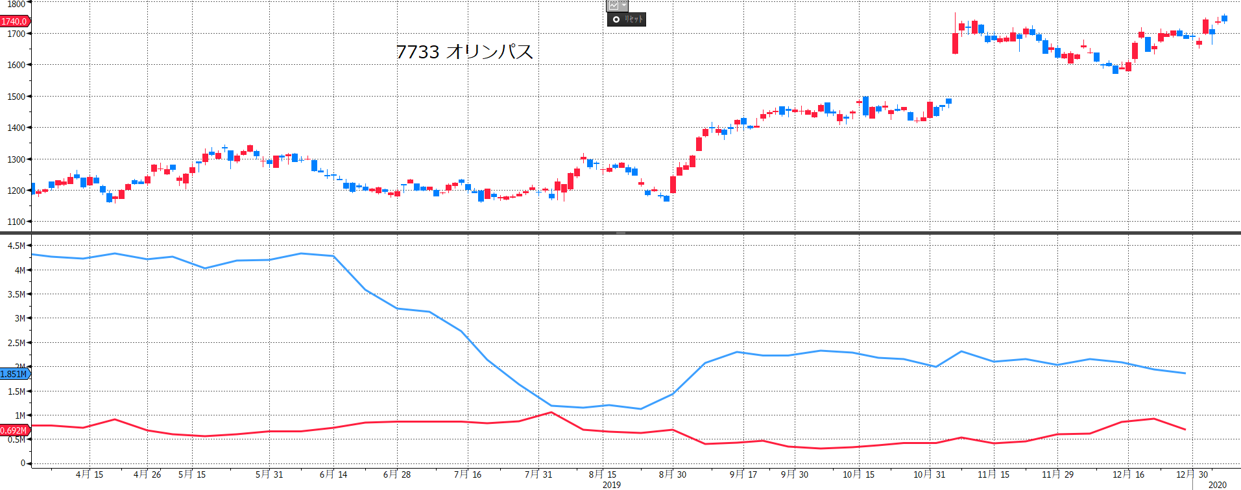This screenshot has width=1241, height=490.
Task: Click the 10月 31 date axis label
Action: click(929, 474)
